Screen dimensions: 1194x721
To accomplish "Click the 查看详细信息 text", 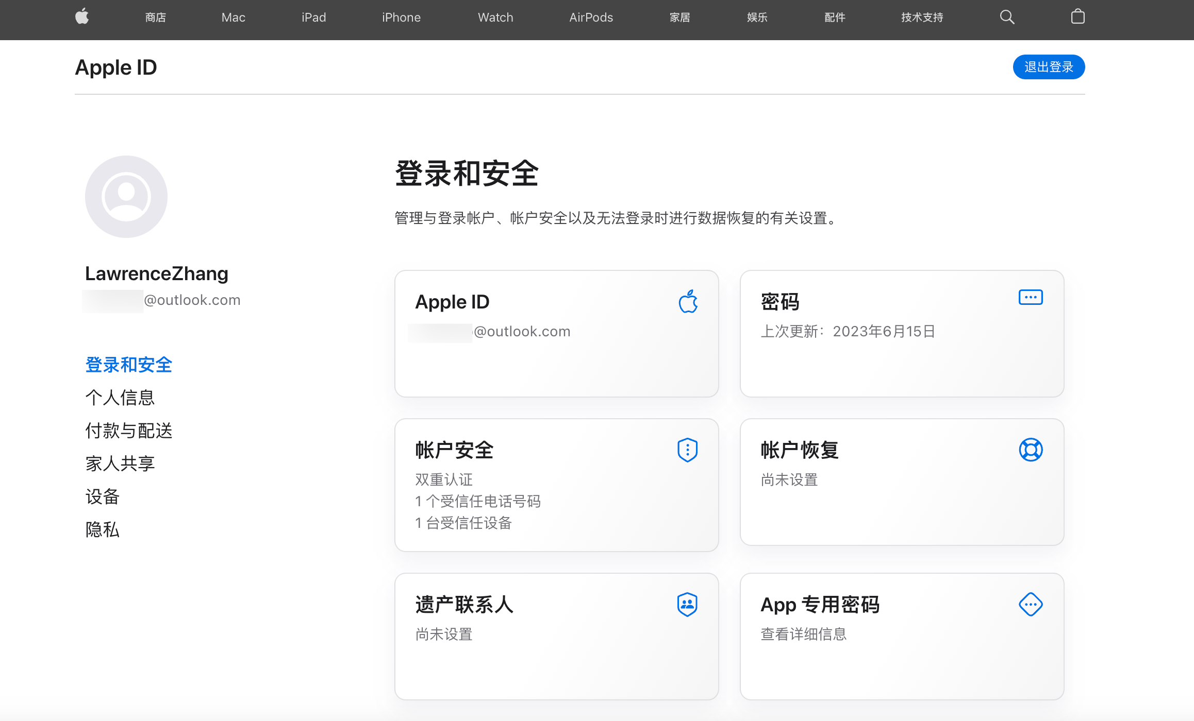I will tap(804, 634).
